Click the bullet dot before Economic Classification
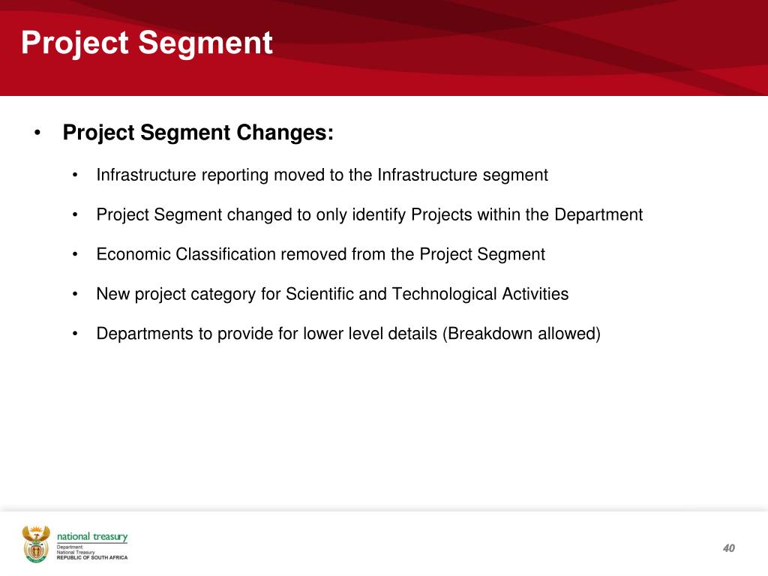768x576 pixels. tap(75, 255)
